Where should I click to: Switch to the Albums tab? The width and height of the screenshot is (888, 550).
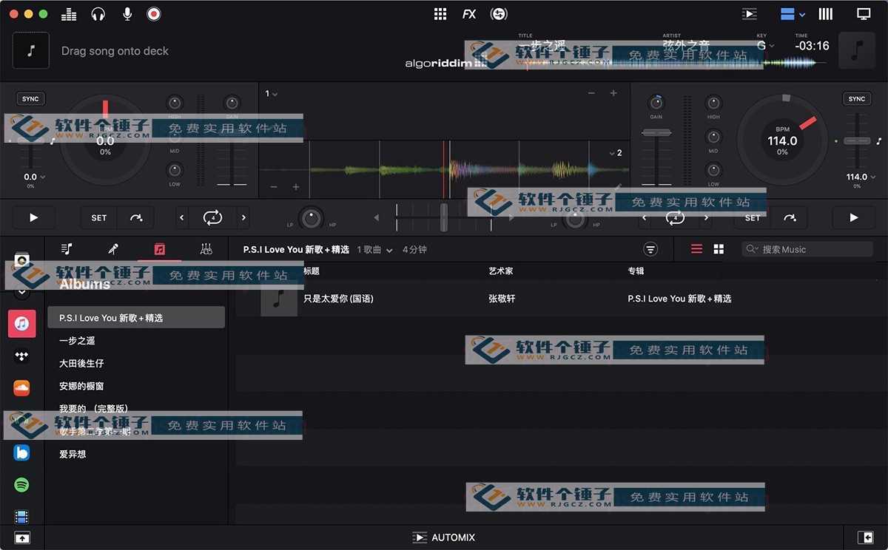(x=159, y=249)
